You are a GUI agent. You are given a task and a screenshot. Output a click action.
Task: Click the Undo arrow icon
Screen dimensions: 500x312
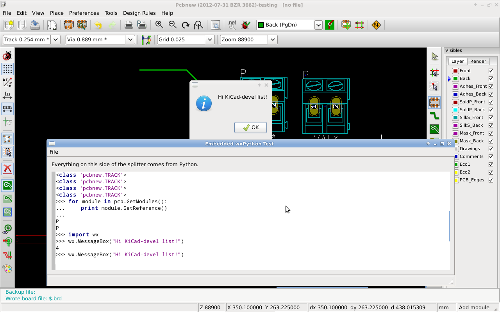pyautogui.click(x=98, y=25)
